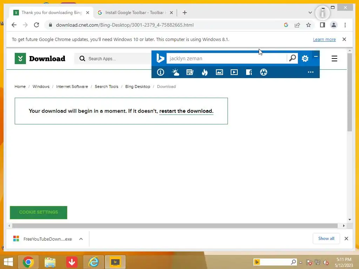Click the Bing Desktop search box

(227, 58)
